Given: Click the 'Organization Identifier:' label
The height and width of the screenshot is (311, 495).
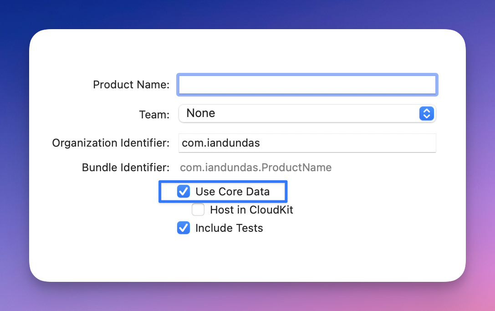Looking at the screenshot, I should (111, 143).
